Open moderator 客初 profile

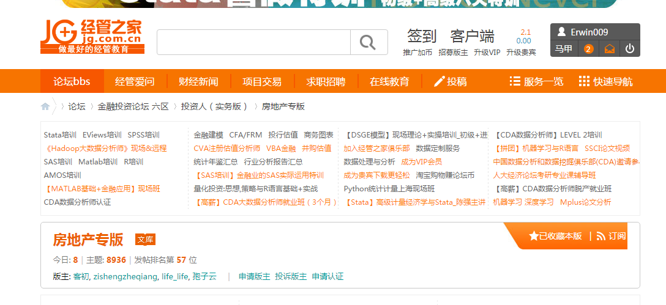point(81,277)
